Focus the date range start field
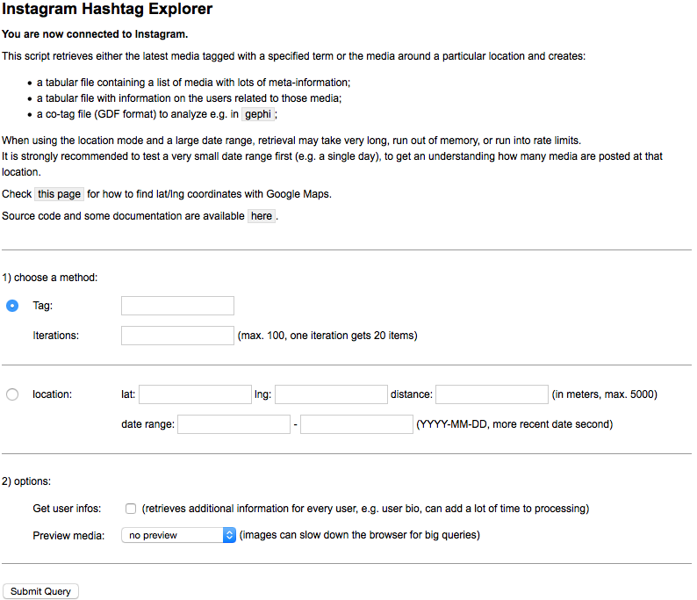 [x=234, y=424]
